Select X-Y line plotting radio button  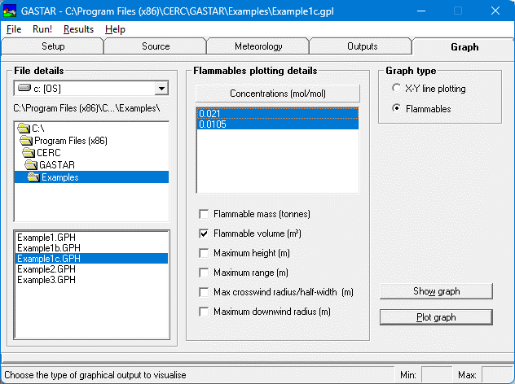396,88
